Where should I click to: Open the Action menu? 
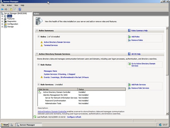pos(9,5)
